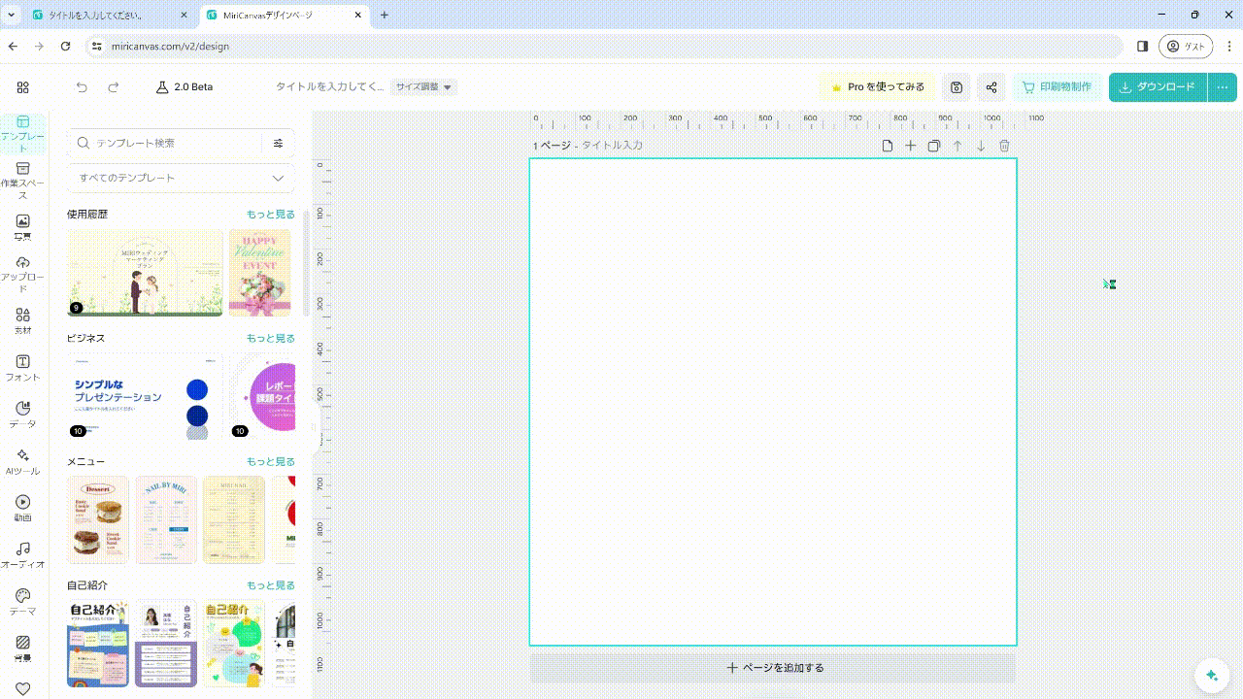Open the アップロード panel in the sidebar
Image resolution: width=1243 pixels, height=699 pixels.
pos(22,269)
